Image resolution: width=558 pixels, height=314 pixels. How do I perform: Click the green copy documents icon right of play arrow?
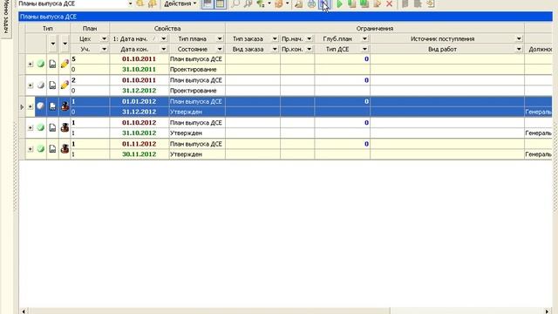(351, 3)
